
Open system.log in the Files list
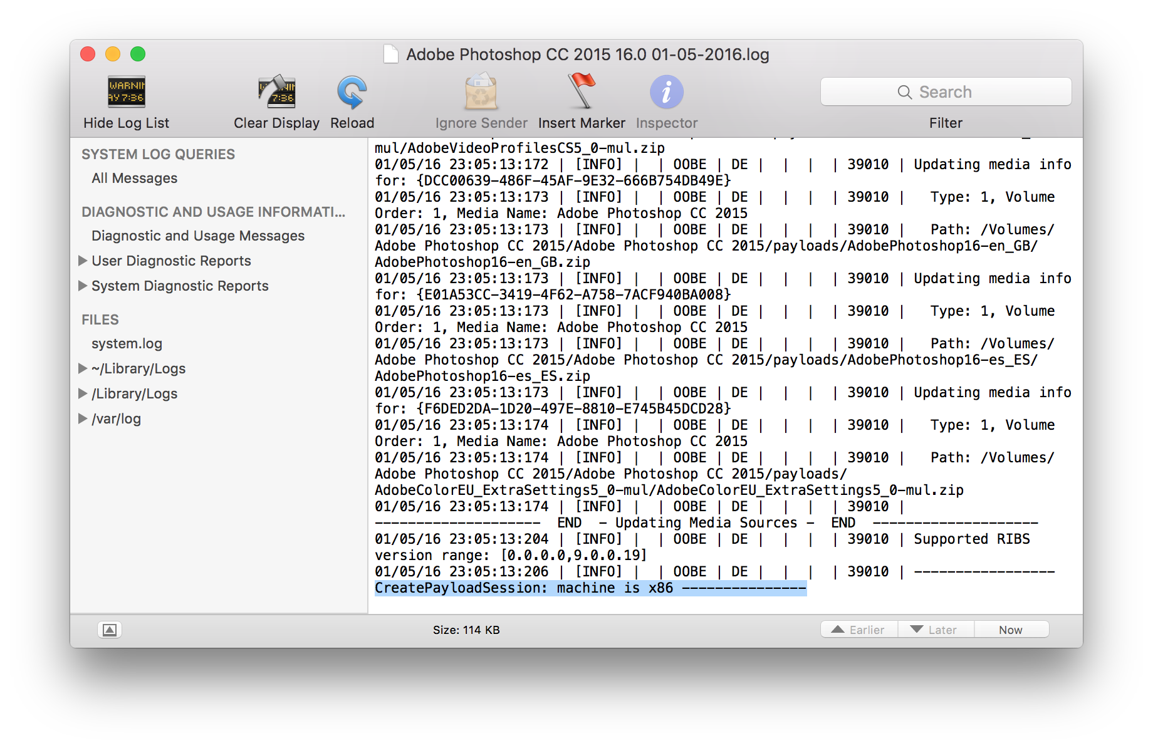[127, 343]
